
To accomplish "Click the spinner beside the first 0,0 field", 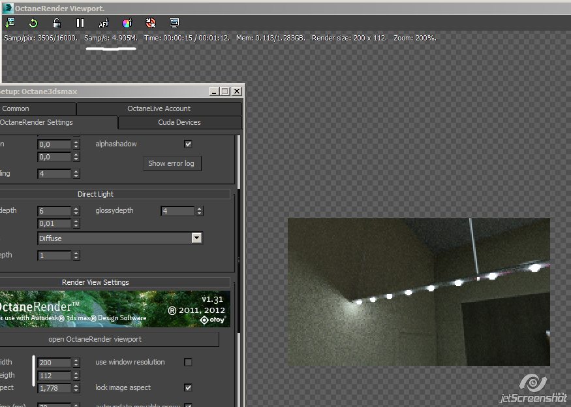I will point(76,144).
